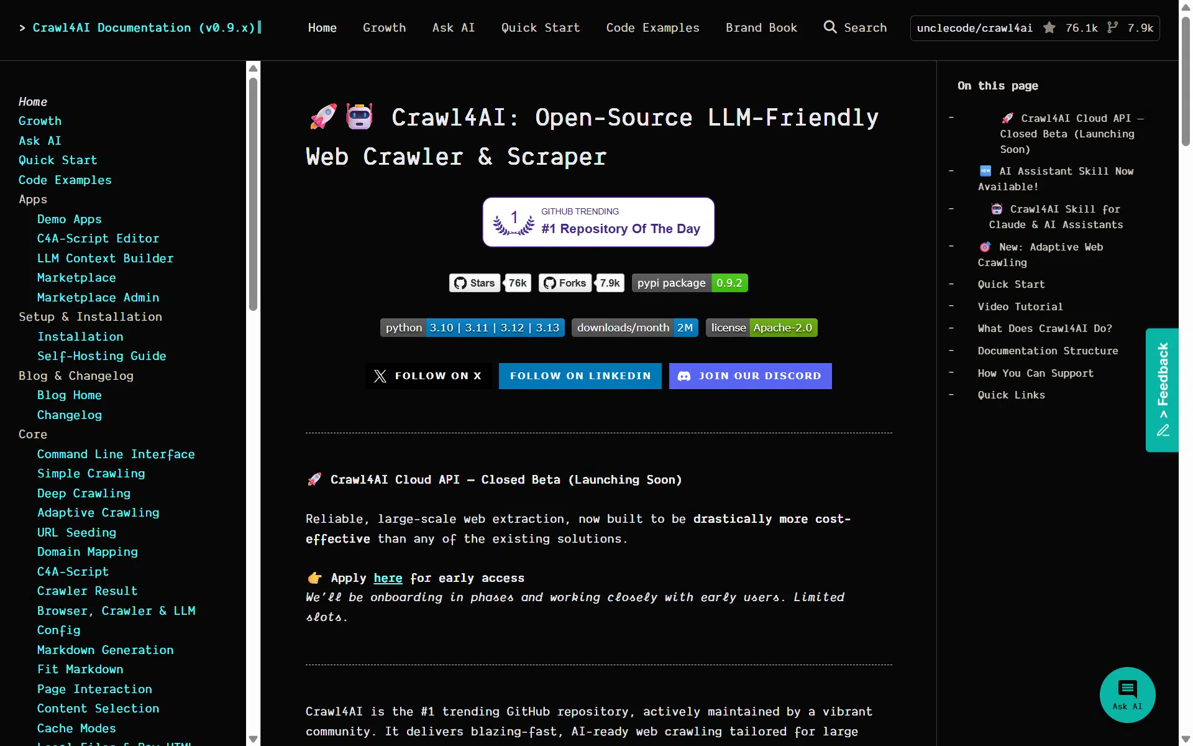Click the GitHub Trending #1 Repository badge
The width and height of the screenshot is (1193, 746).
coord(598,222)
